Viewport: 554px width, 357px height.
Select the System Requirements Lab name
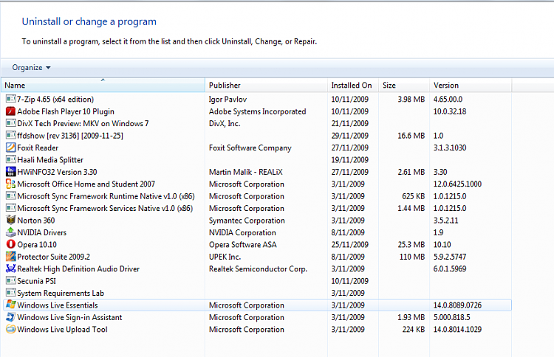pyautogui.click(x=61, y=293)
